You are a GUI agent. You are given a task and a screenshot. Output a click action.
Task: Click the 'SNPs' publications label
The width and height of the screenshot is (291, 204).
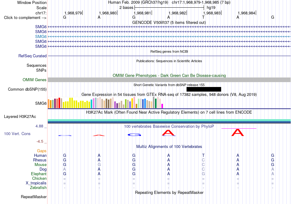click(x=41, y=70)
